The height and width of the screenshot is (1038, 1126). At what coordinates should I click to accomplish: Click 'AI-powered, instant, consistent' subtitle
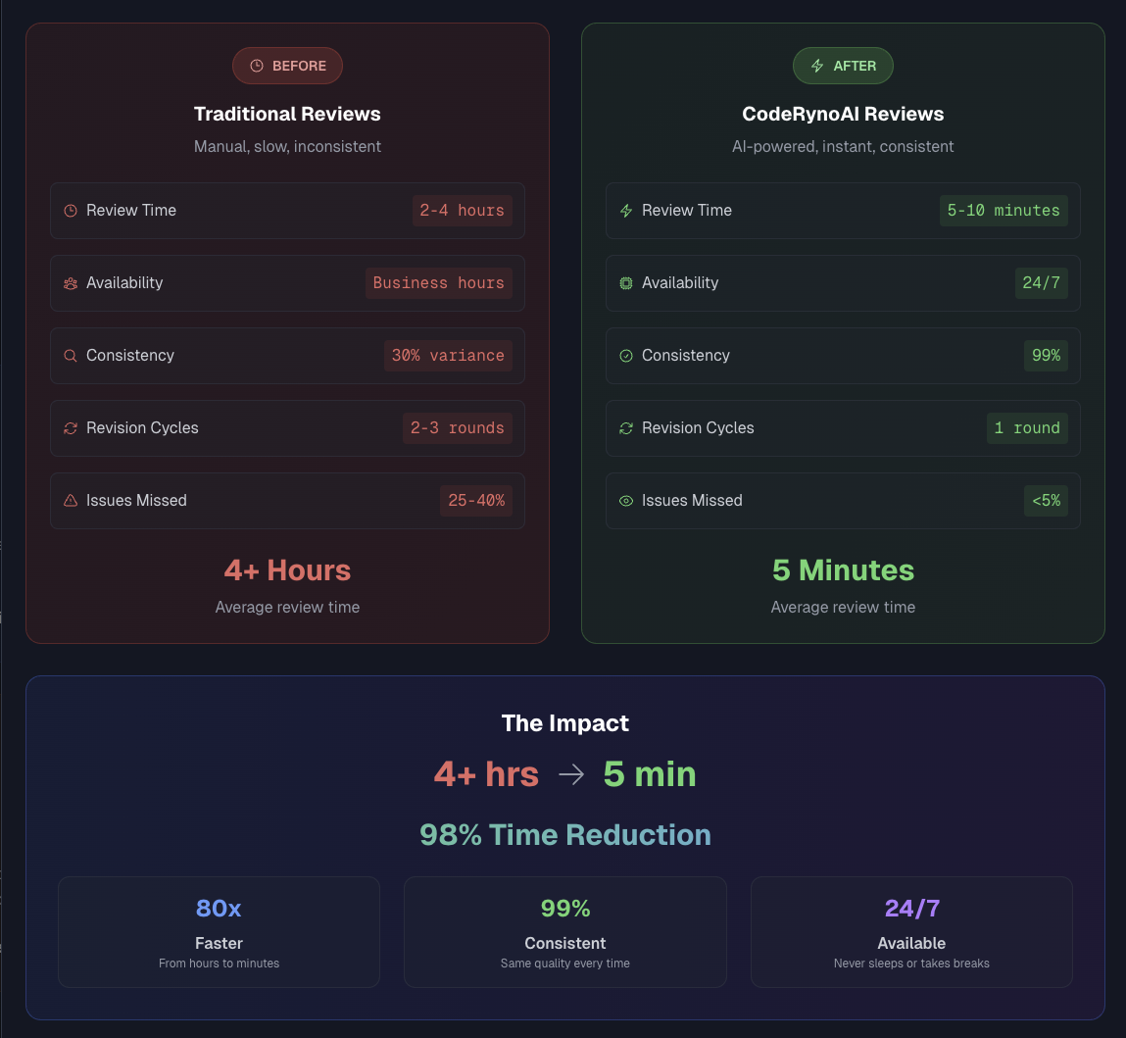(x=843, y=147)
